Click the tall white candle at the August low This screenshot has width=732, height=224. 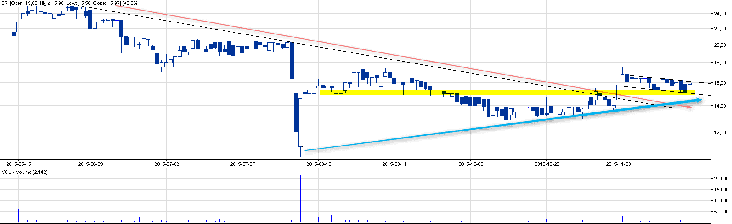tap(300, 122)
